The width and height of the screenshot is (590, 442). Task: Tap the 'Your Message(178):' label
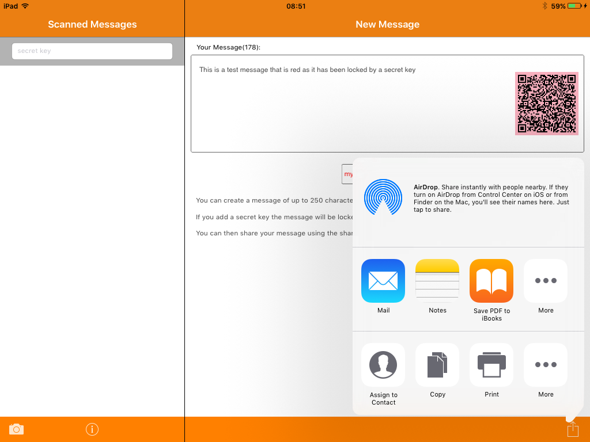click(228, 47)
